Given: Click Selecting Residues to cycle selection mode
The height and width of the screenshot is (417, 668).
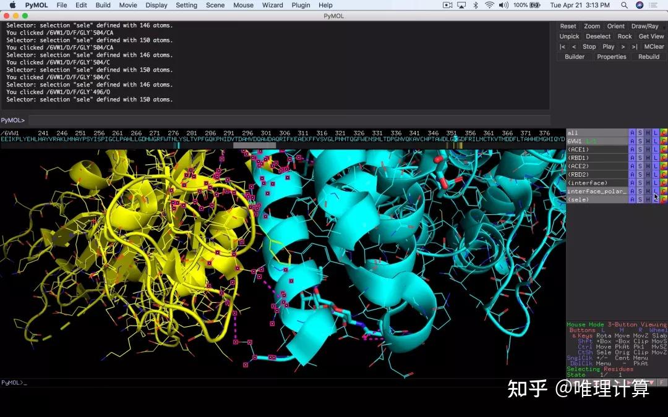Looking at the screenshot, I should pyautogui.click(x=599, y=369).
